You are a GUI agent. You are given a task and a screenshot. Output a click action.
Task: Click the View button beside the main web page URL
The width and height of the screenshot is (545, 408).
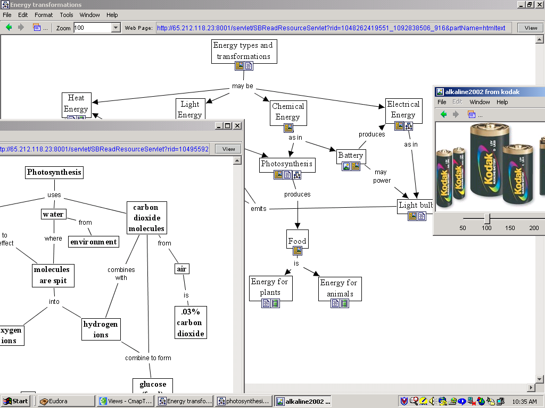point(531,28)
